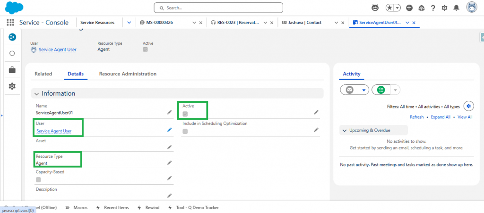Click the ServiceAgentUser01 Name value
This screenshot has height=213, width=484.
click(54, 113)
